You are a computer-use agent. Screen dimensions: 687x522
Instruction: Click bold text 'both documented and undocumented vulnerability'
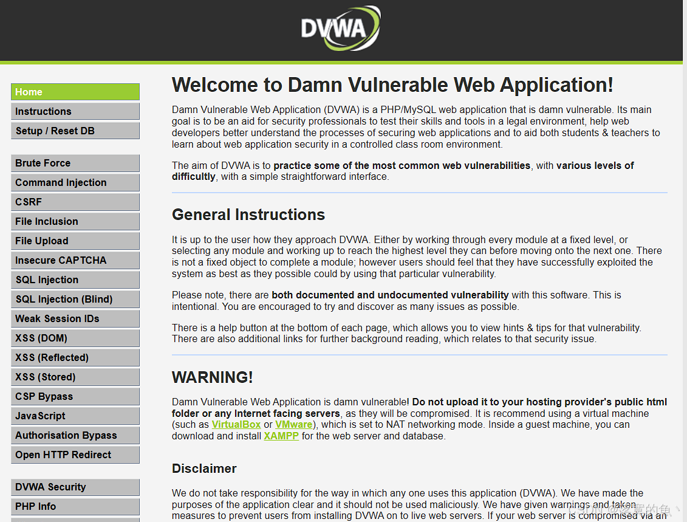[x=390, y=295]
